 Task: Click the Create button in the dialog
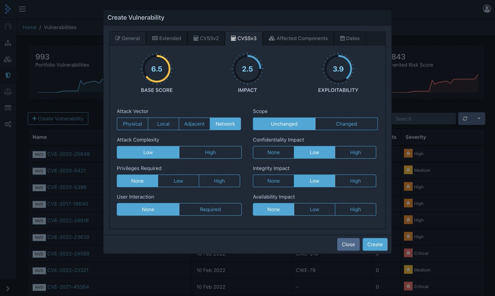click(375, 244)
